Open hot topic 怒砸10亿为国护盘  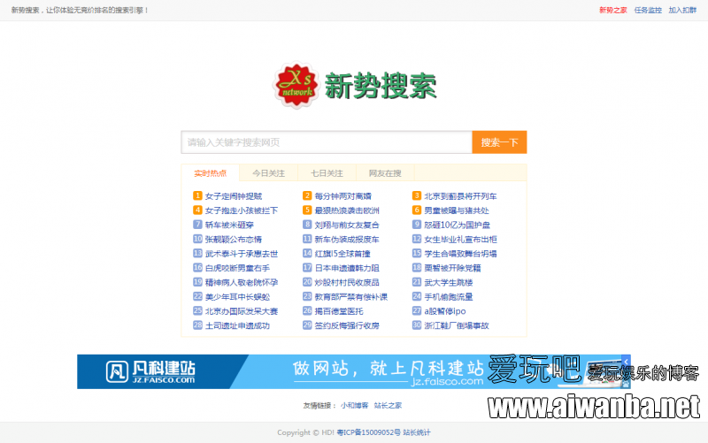pyautogui.click(x=457, y=225)
